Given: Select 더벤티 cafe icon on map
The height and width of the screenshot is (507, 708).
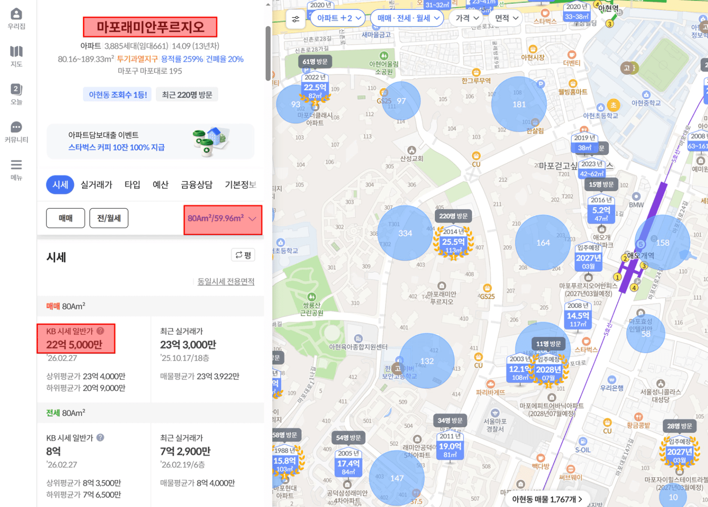Looking at the screenshot, I should pyautogui.click(x=572, y=55).
